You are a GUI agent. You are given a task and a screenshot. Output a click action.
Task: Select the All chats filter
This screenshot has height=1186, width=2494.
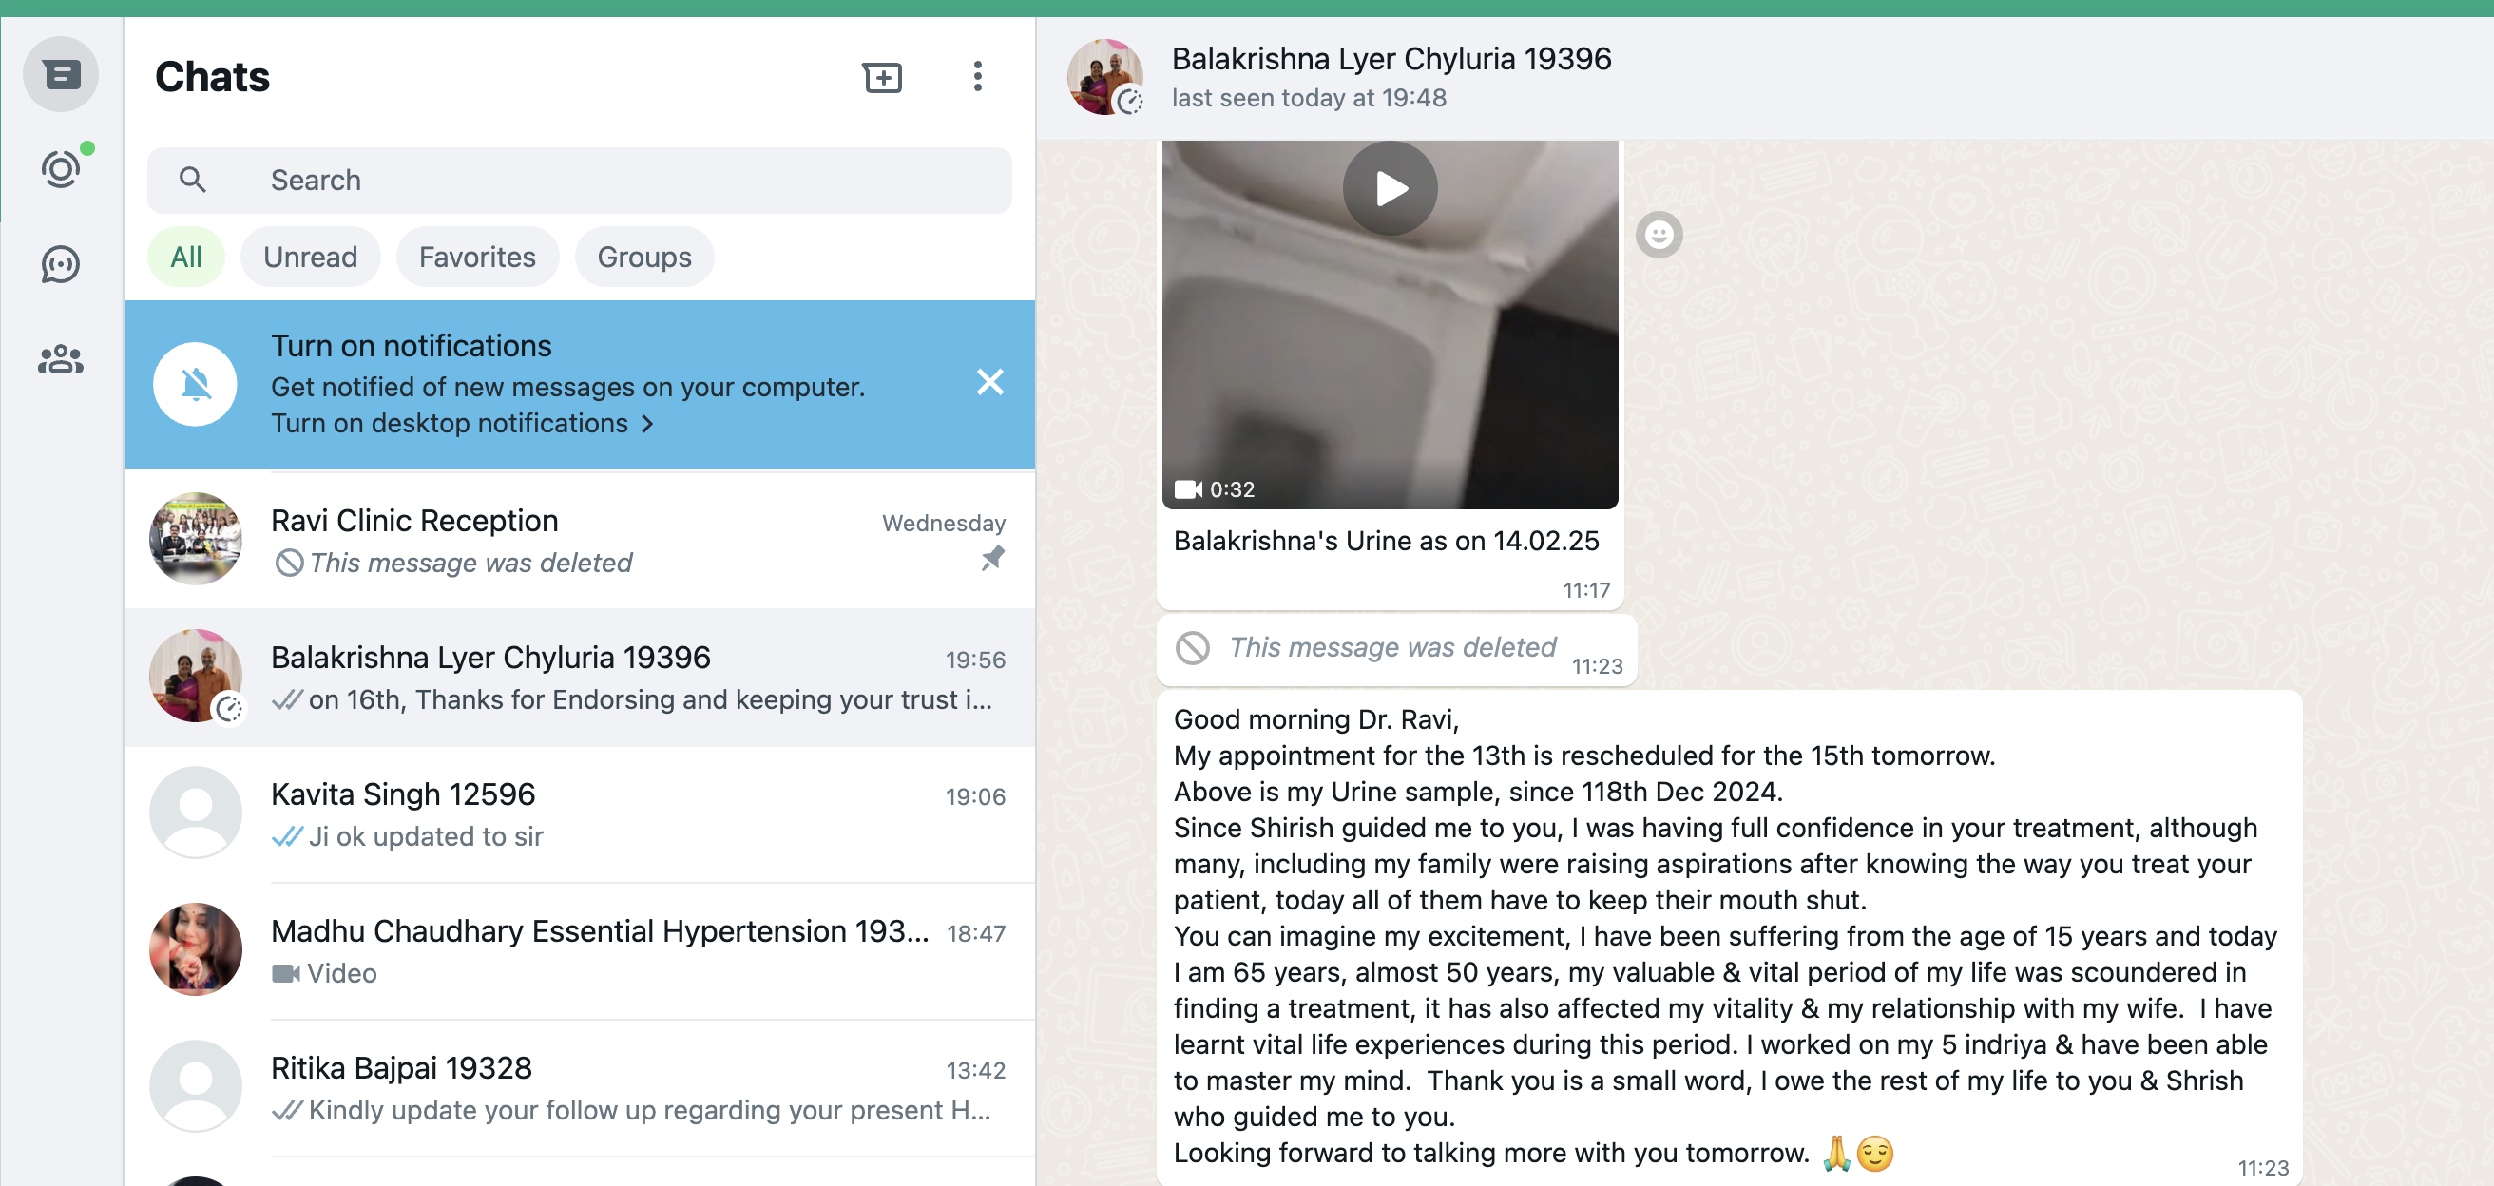[x=186, y=258]
